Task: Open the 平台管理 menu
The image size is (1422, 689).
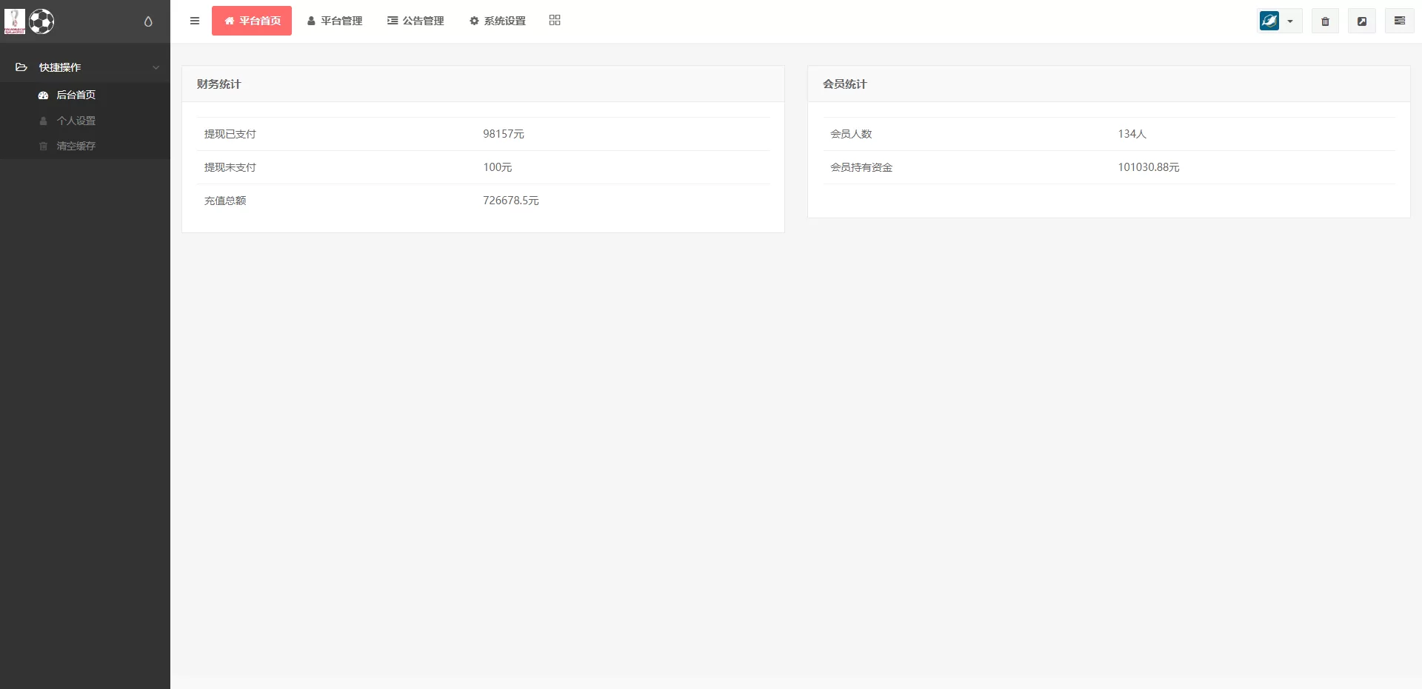Action: [335, 21]
